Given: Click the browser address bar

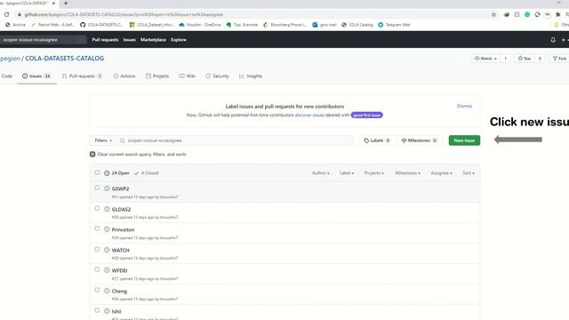Looking at the screenshot, I should pyautogui.click(x=254, y=14).
